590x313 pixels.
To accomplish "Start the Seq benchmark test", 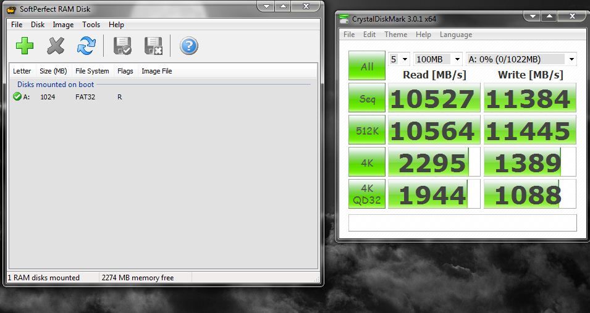I will tap(367, 98).
